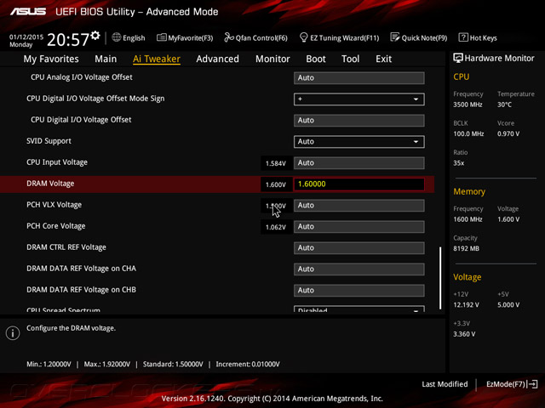Click DRAM DATA REF Voltage on CHB field

359,291
